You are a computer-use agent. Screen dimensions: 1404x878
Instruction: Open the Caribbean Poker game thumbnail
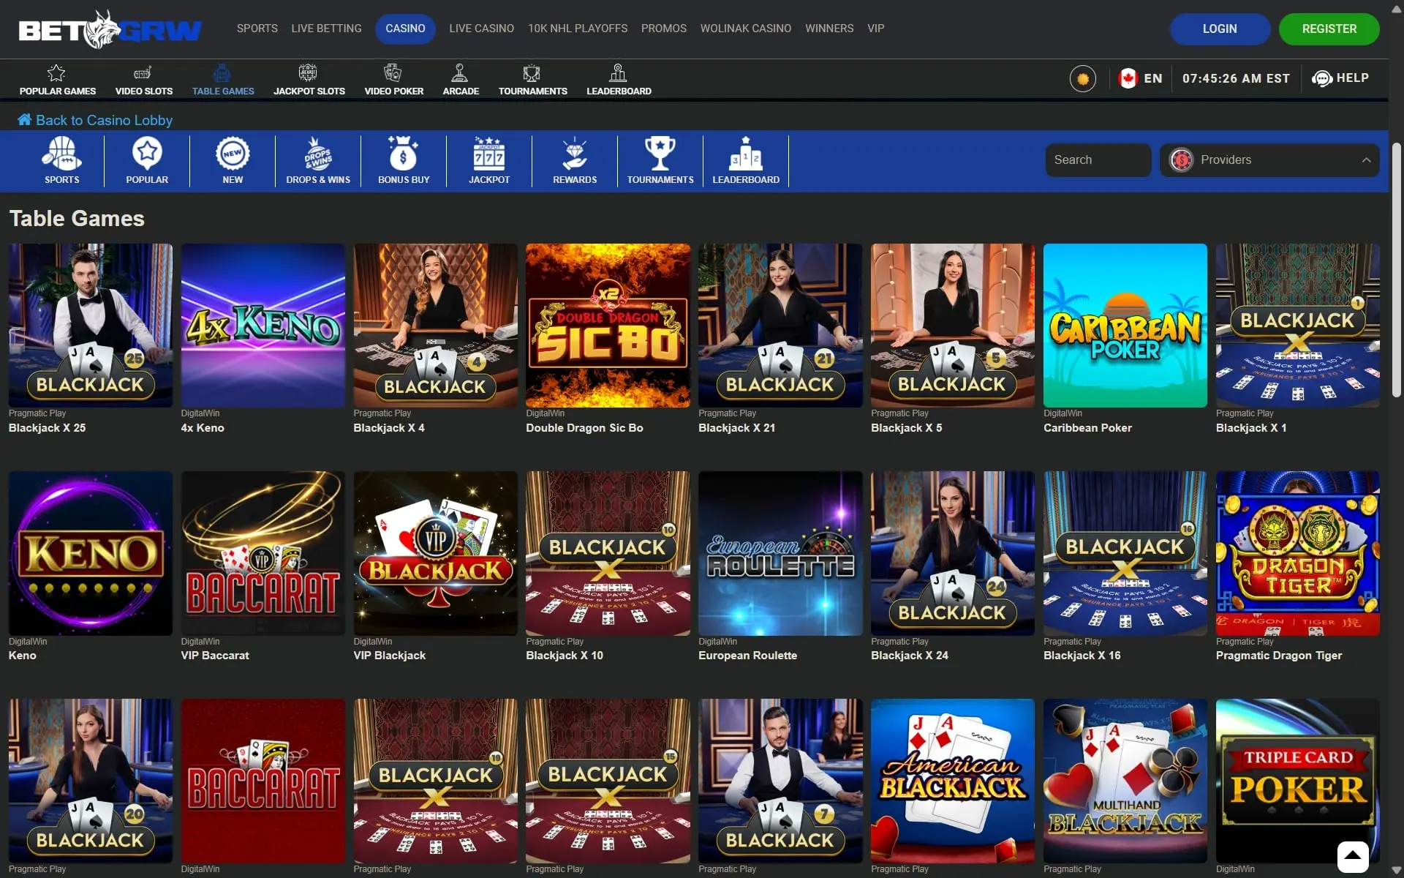(x=1125, y=326)
